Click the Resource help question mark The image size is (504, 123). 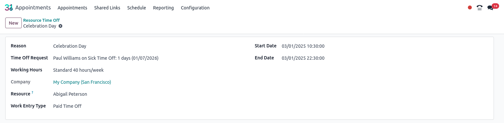33,93
